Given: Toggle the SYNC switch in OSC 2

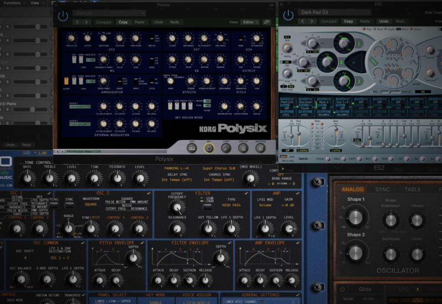Looking at the screenshot, I should tap(69, 205).
